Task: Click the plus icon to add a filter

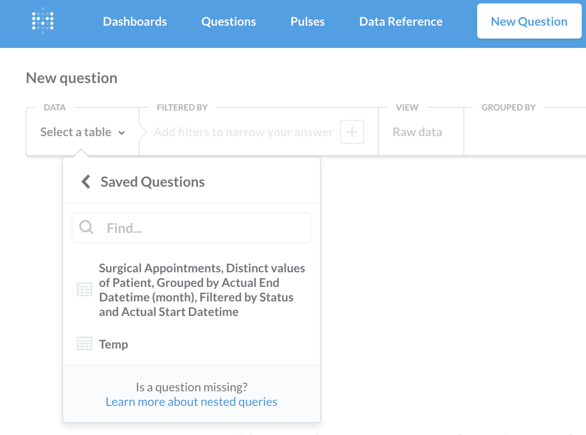Action: (x=351, y=132)
